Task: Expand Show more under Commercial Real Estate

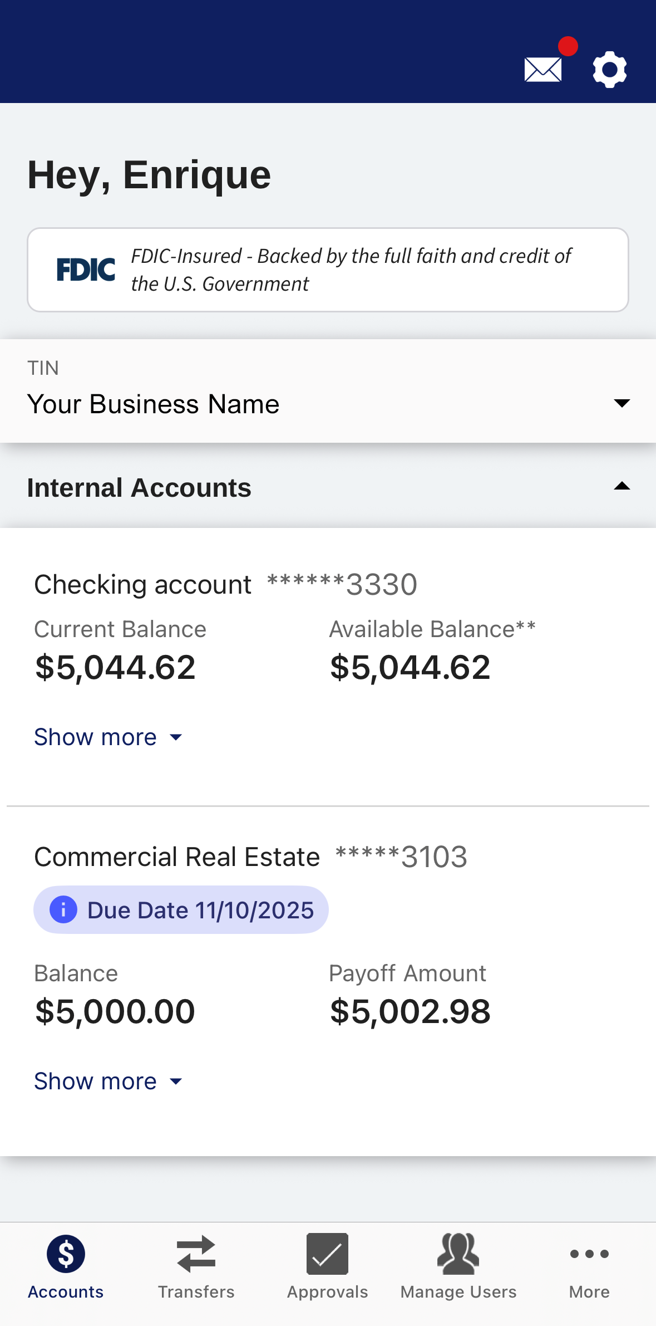Action: point(108,1081)
